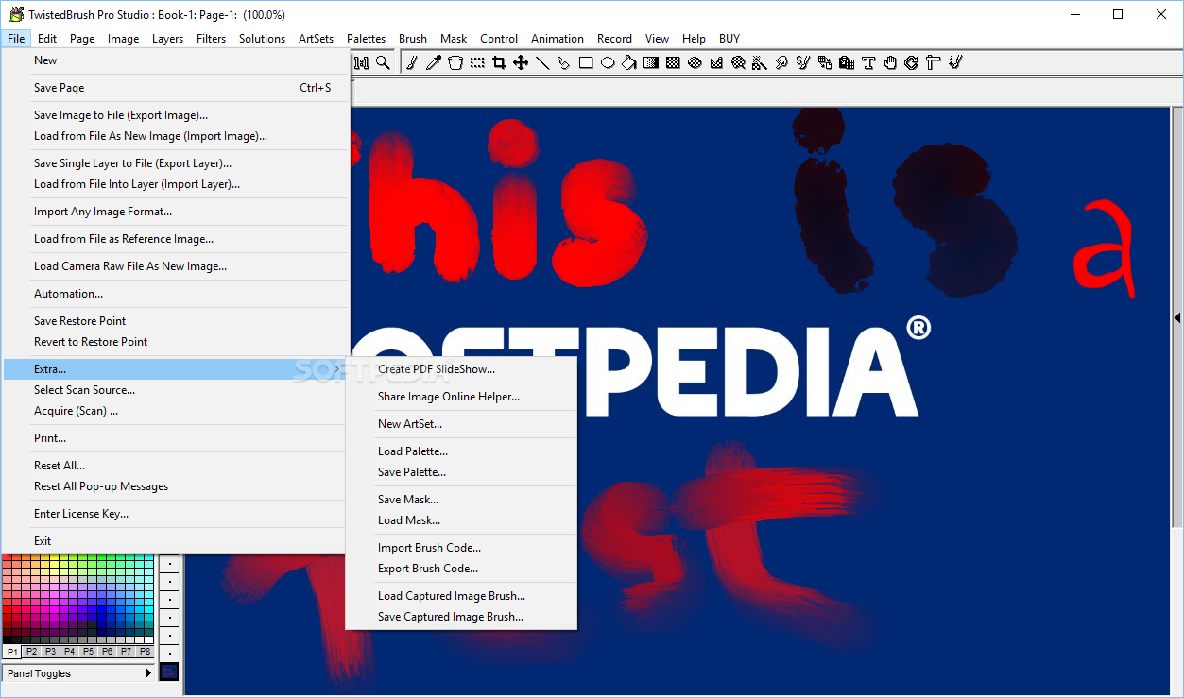Viewport: 1184px width, 698px height.
Task: Choose Load Captured Image Brush
Action: [x=461, y=596]
